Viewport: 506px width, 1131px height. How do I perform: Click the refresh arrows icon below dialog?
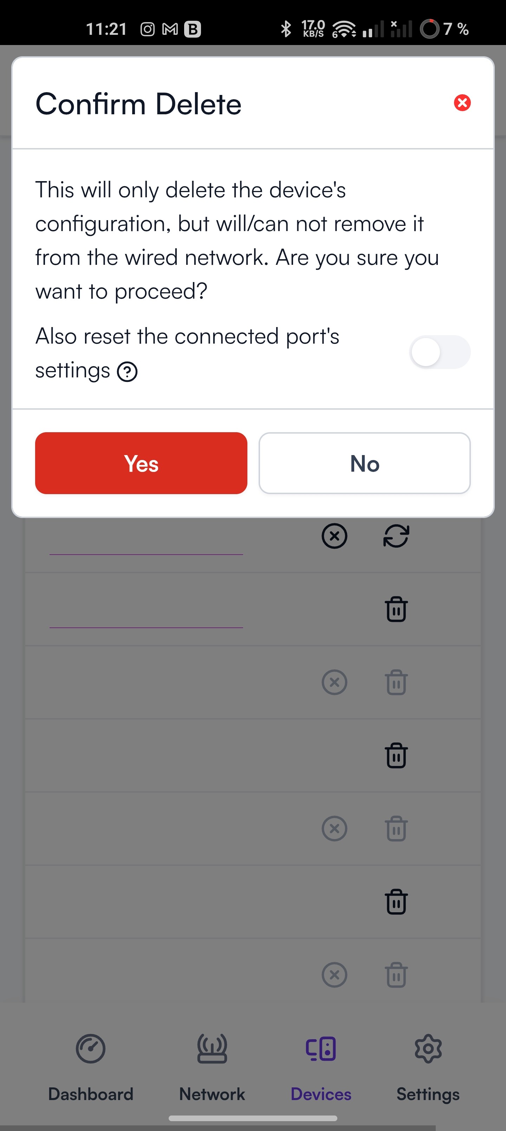[x=396, y=536]
